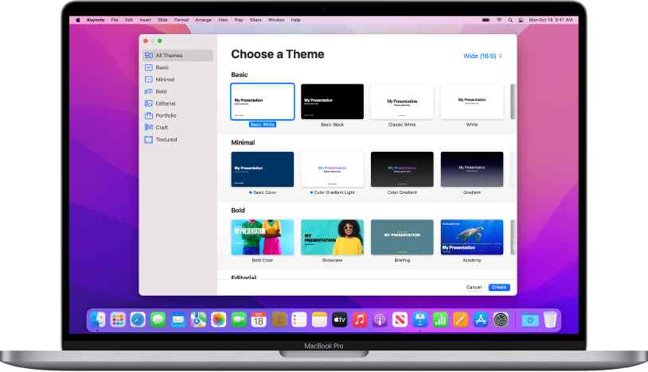Select the Editorial category in the sidebar
Image resolution: width=648 pixels, height=372 pixels.
(x=178, y=103)
